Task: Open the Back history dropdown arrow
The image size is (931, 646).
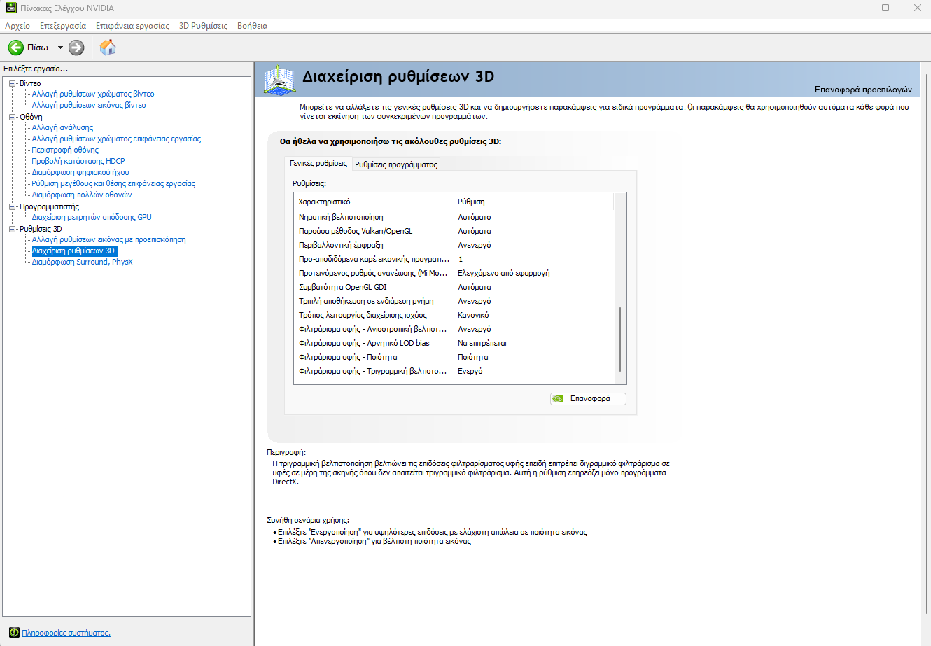Action: point(60,48)
